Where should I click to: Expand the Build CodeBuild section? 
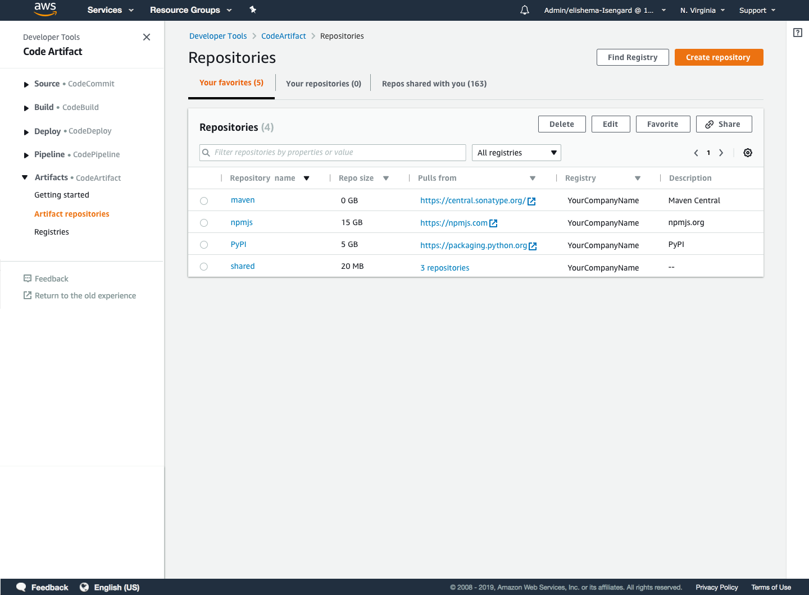[26, 108]
